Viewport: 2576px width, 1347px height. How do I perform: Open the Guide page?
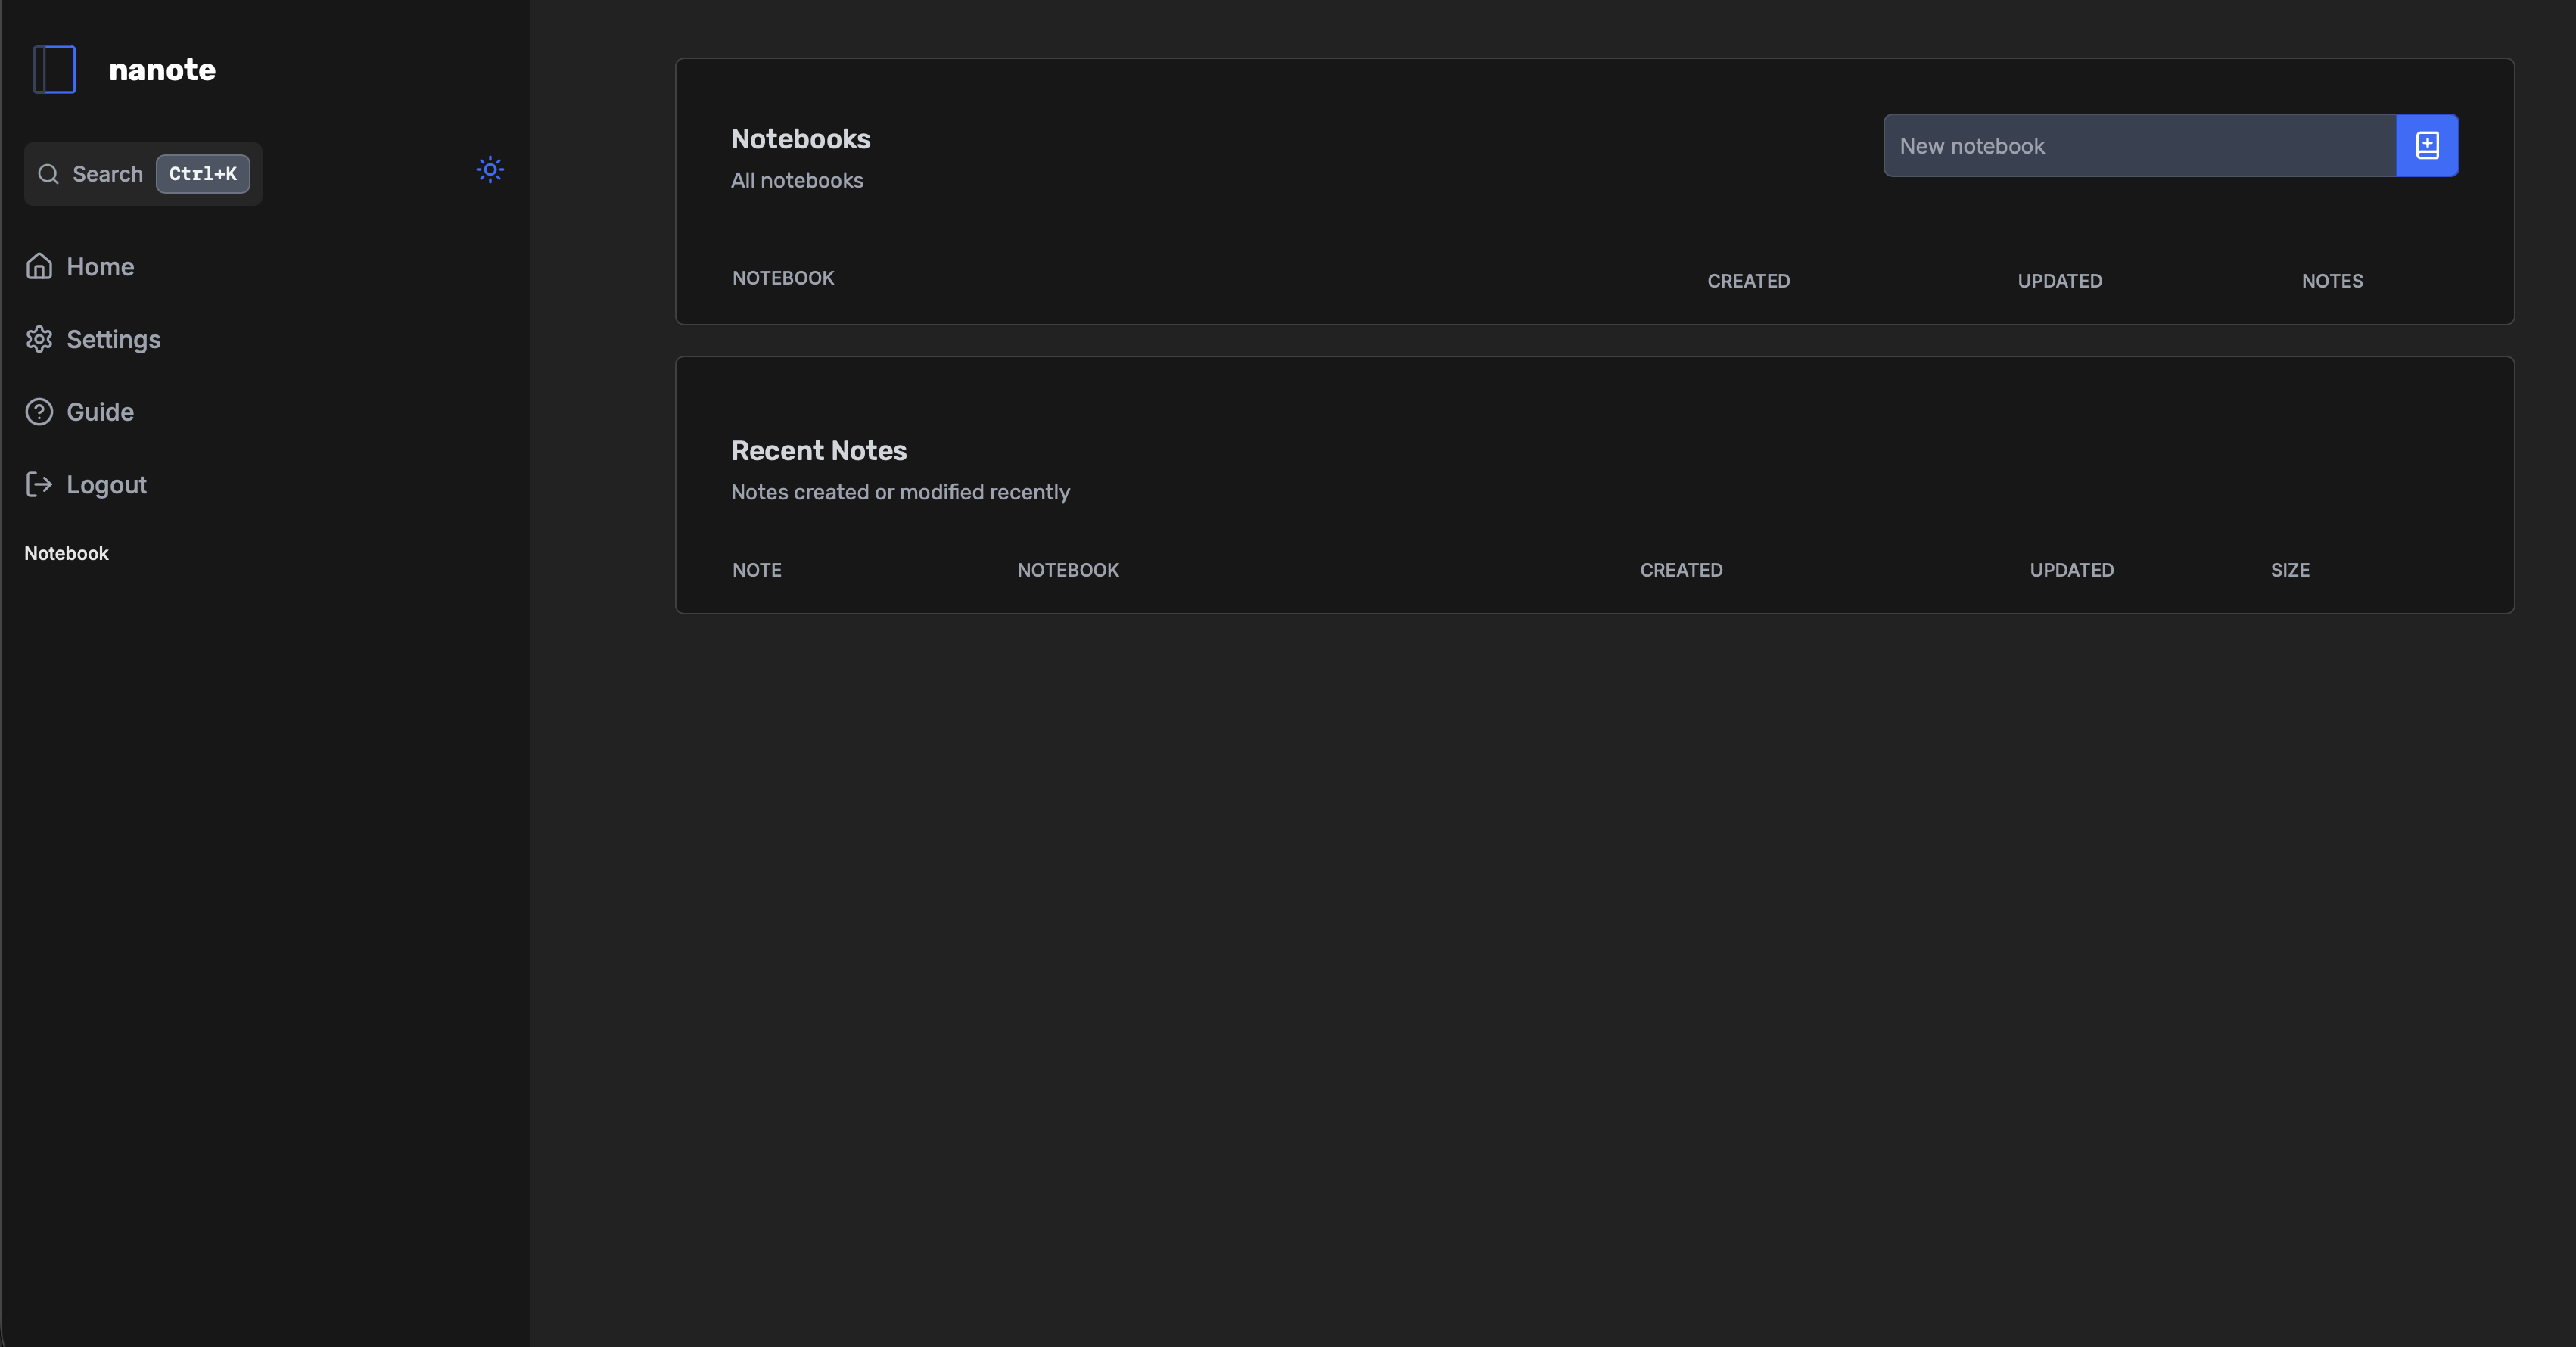click(x=100, y=411)
